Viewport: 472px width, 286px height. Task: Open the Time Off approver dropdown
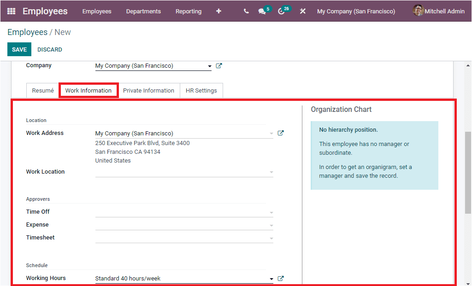tap(271, 211)
